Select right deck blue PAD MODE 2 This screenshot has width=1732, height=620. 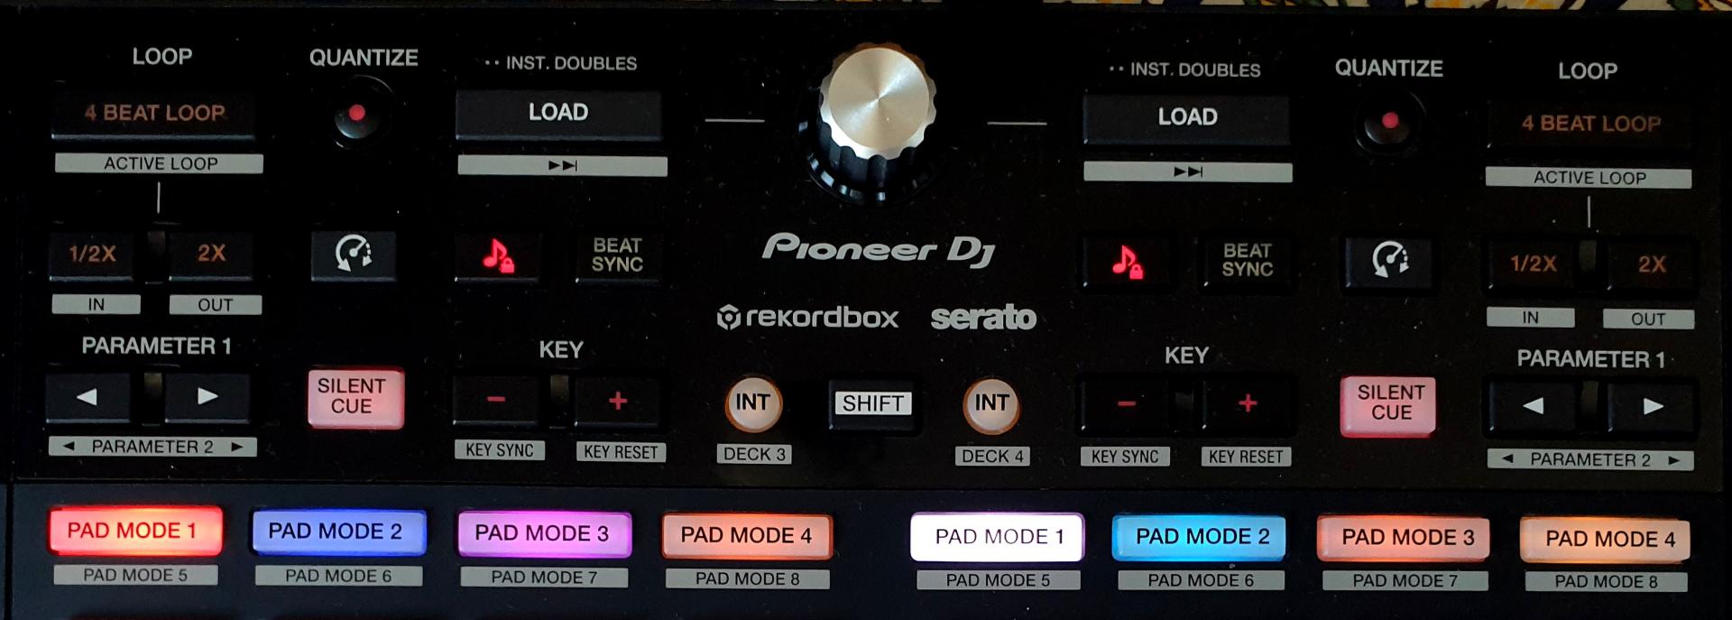click(x=1199, y=538)
